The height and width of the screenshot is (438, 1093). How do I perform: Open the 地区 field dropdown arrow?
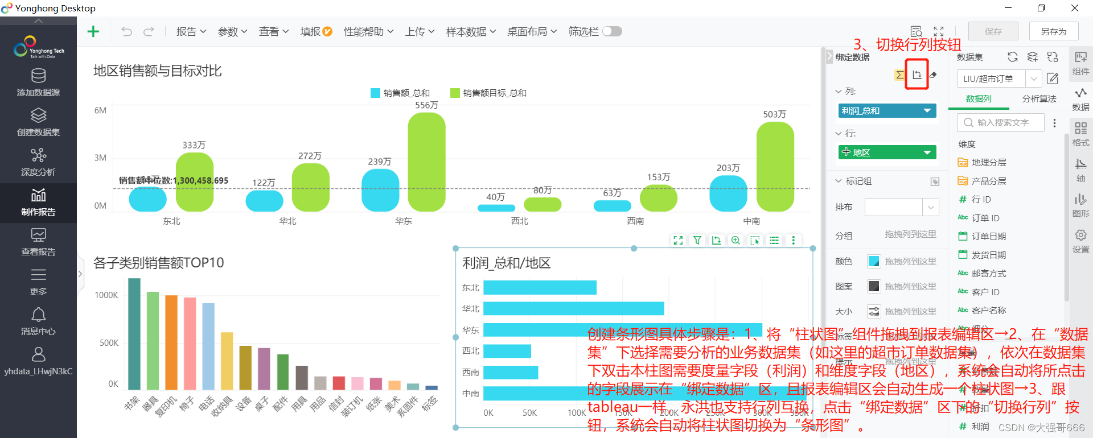tap(927, 152)
